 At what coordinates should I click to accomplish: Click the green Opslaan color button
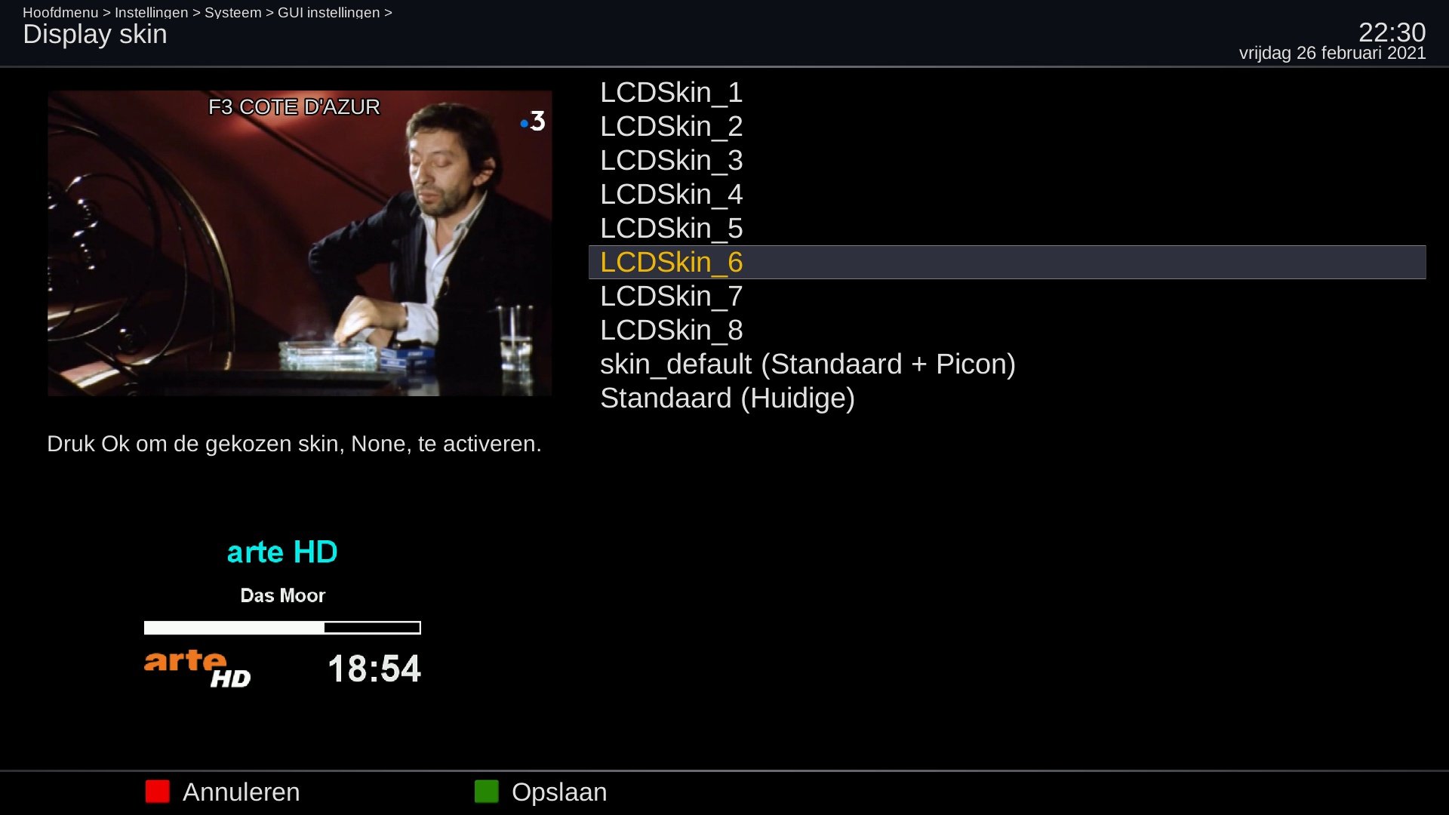[486, 792]
